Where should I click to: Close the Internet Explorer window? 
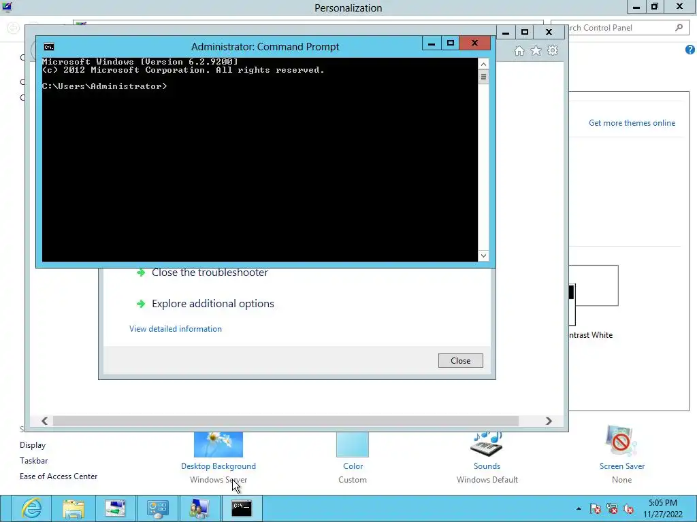point(549,33)
